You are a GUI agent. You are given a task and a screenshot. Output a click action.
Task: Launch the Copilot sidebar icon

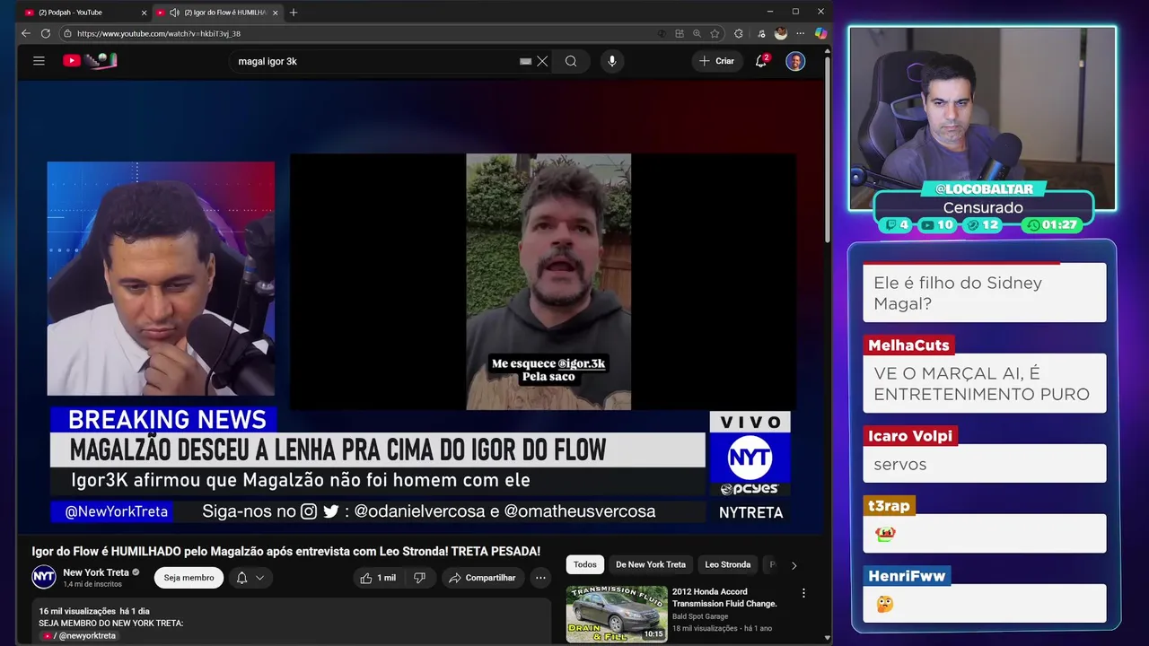tap(820, 33)
